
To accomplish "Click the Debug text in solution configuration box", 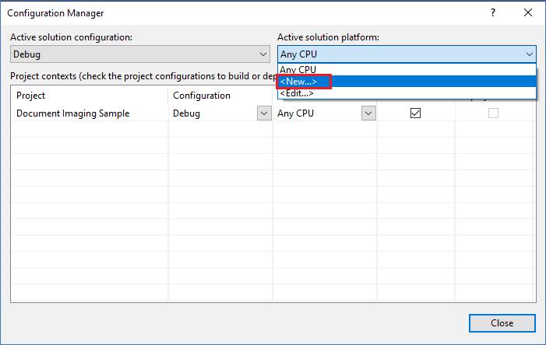I will click(26, 54).
